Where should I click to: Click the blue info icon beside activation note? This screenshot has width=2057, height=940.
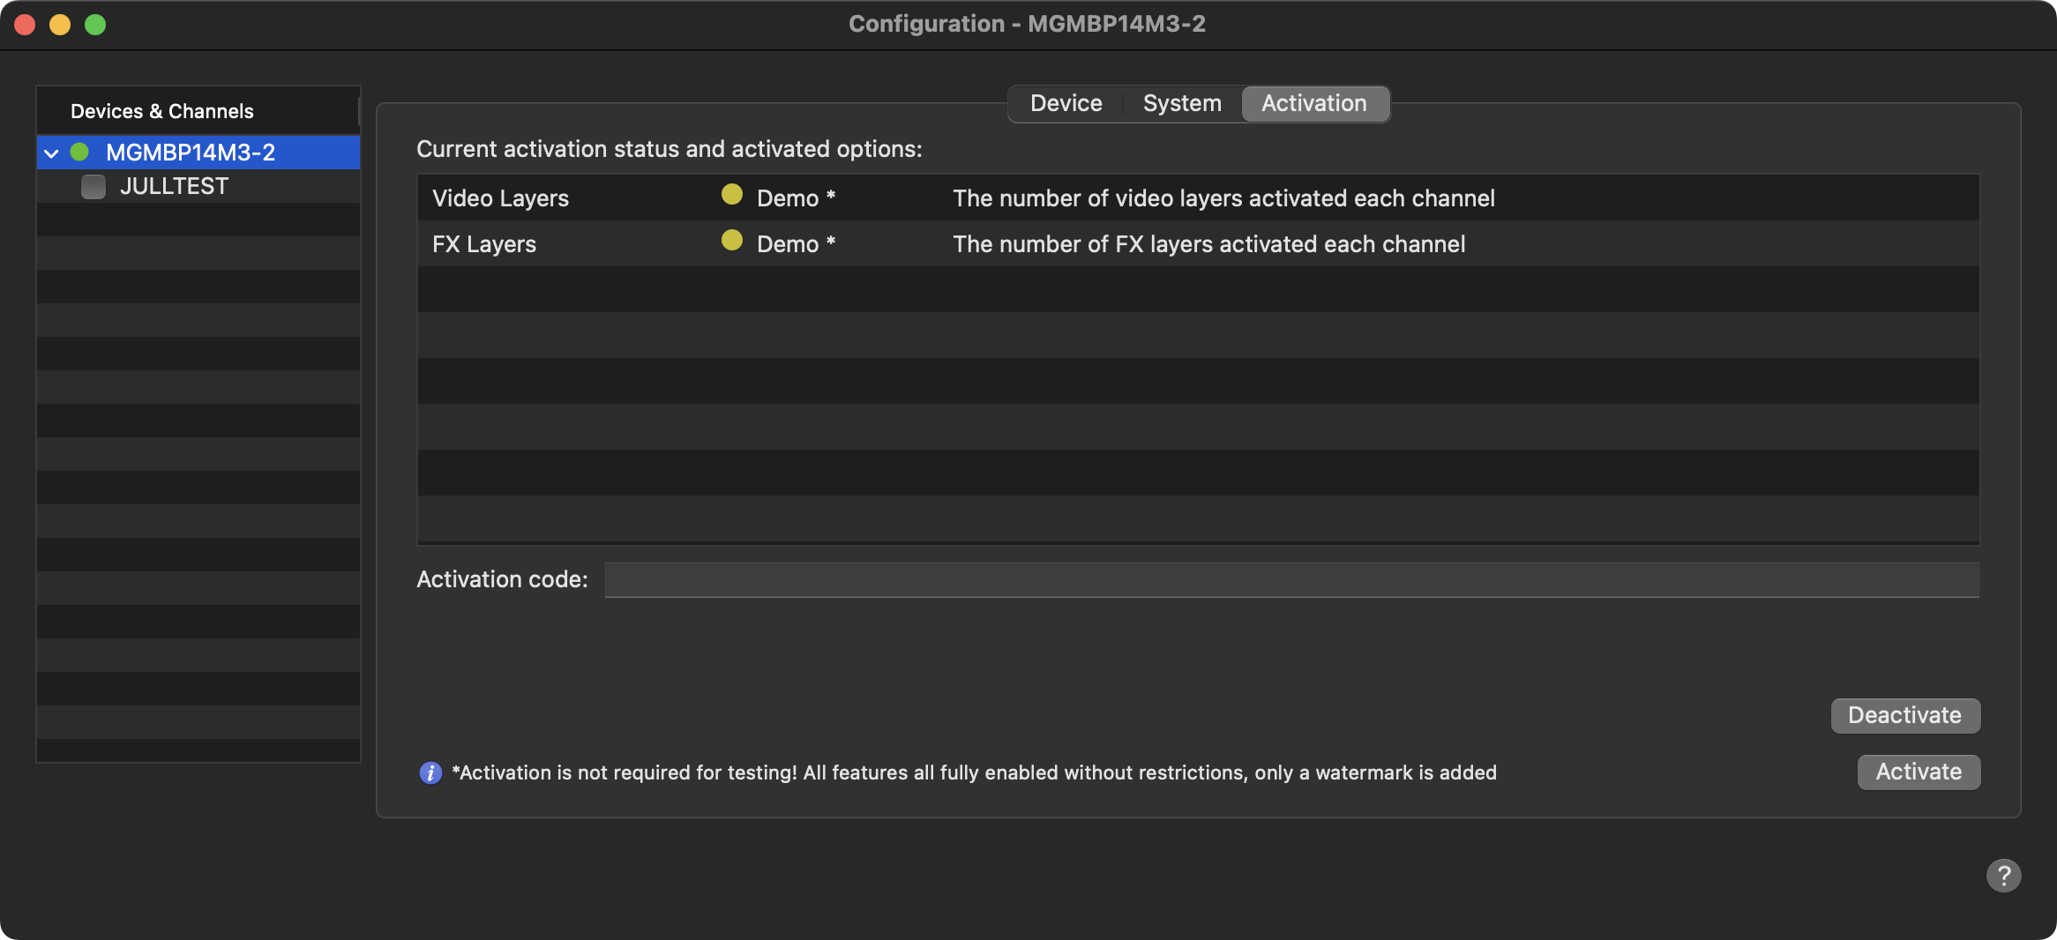(430, 773)
